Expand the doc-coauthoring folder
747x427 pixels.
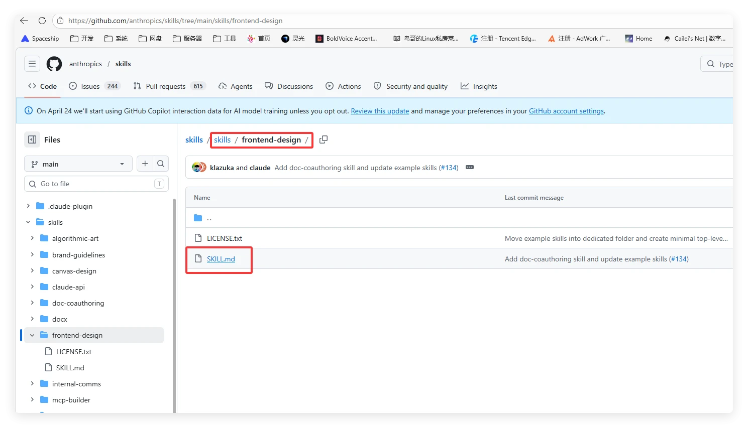click(x=32, y=303)
